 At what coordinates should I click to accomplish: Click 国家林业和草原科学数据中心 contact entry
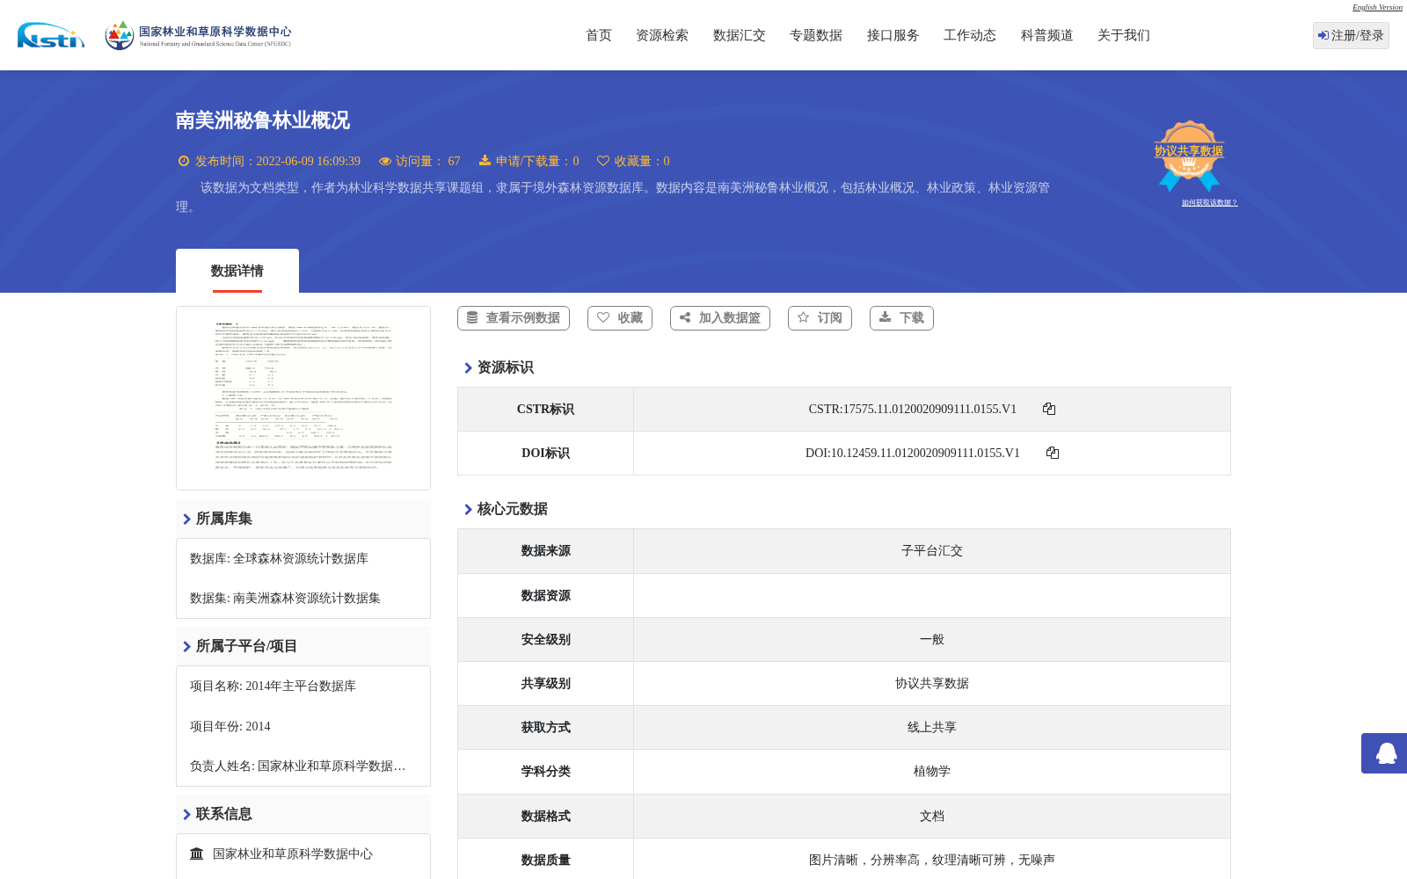(293, 854)
